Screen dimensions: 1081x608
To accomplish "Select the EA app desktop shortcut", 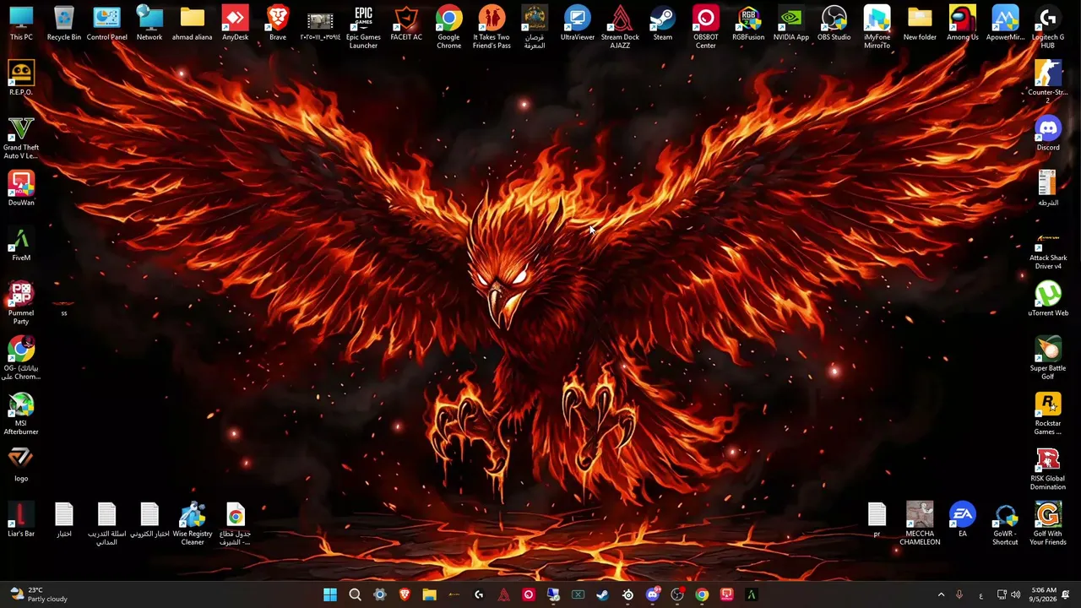I will [x=963, y=520].
